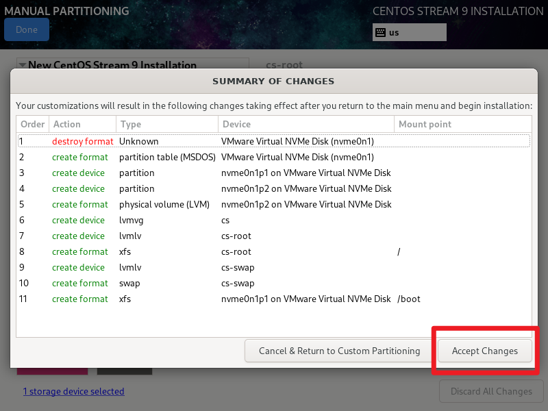Click Unknown type cell in row 1

(x=139, y=141)
